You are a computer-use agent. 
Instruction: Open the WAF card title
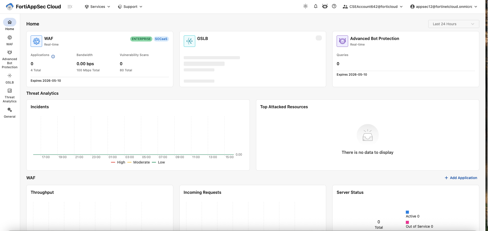pos(49,38)
